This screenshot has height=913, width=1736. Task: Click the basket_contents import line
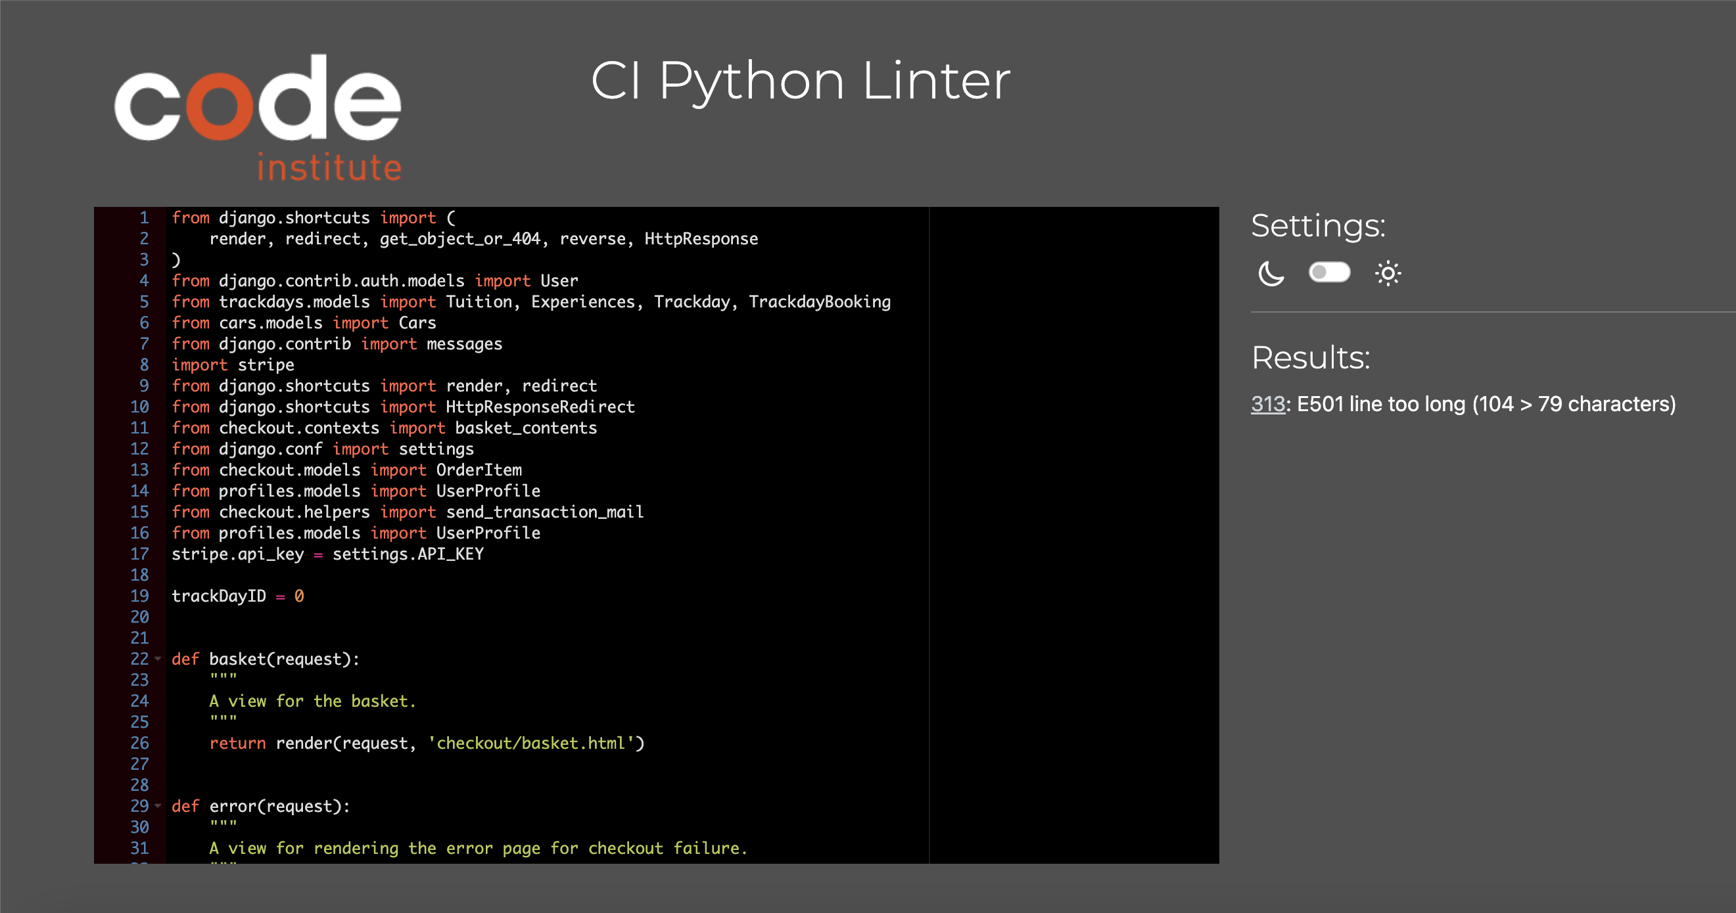tap(384, 428)
